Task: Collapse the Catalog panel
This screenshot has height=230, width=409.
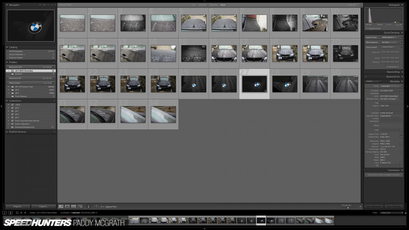Action: [x=7, y=47]
